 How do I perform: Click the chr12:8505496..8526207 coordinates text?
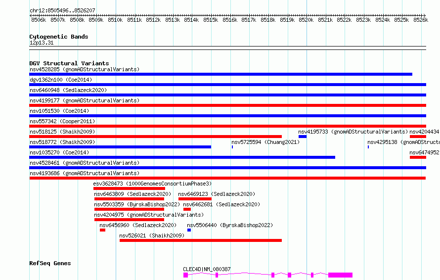[63, 10]
